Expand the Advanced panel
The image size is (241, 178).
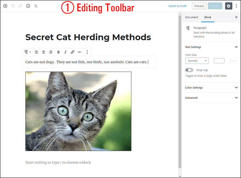tap(211, 98)
